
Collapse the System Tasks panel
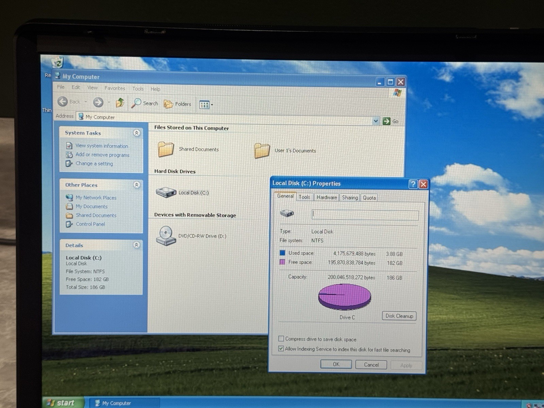tap(137, 133)
